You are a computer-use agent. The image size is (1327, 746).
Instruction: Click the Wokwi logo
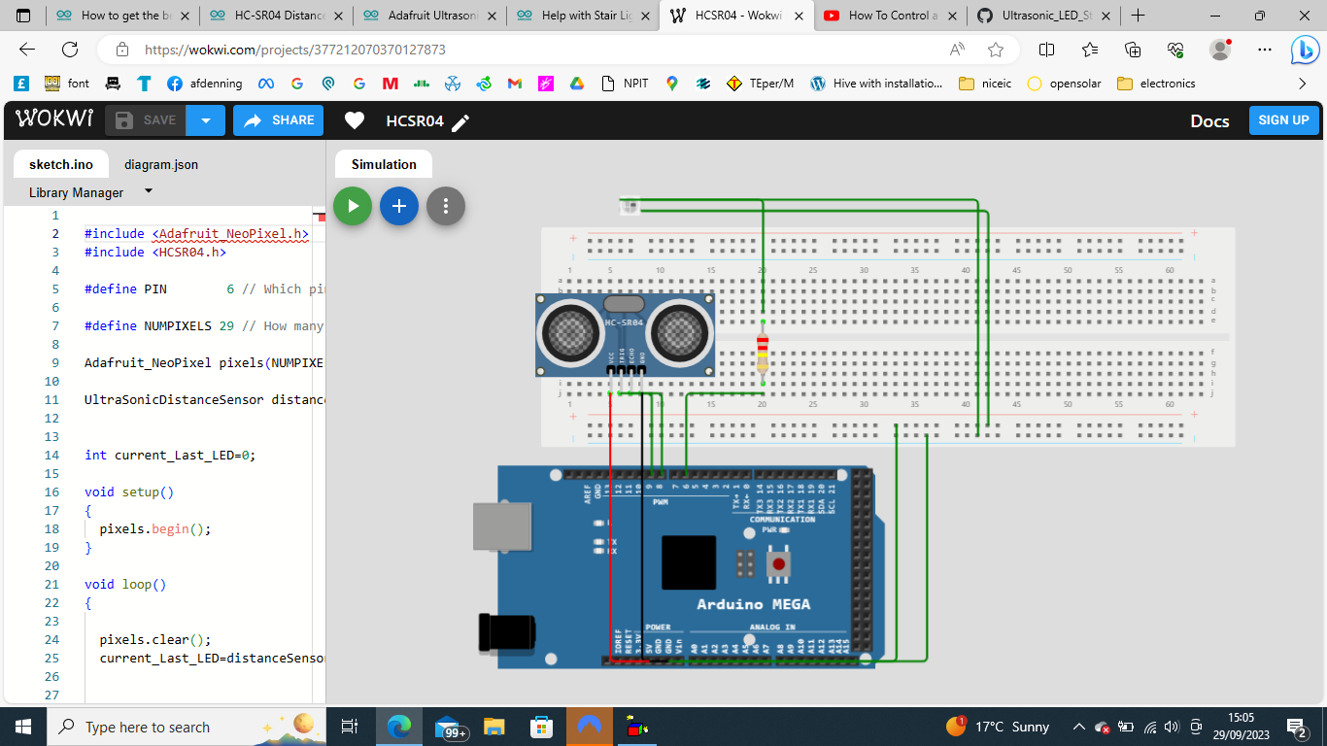tap(54, 119)
